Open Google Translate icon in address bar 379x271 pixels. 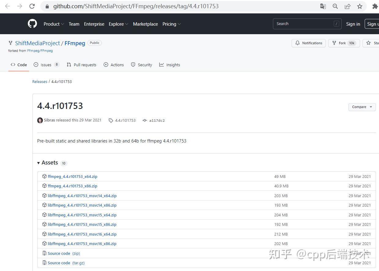click(323, 6)
